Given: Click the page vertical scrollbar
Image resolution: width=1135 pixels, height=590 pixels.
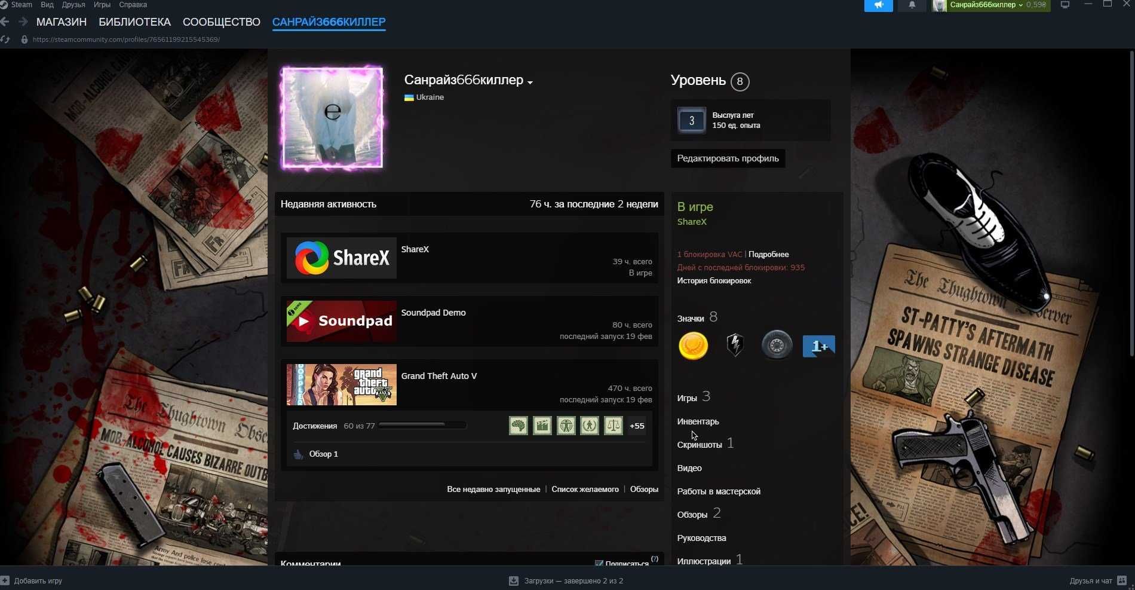Looking at the screenshot, I should click(1131, 203).
